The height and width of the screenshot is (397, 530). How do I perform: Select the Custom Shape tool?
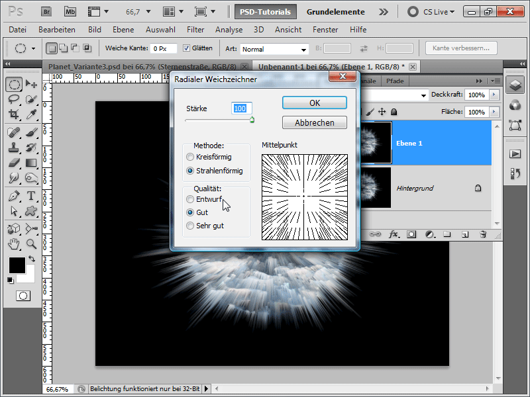(31, 211)
